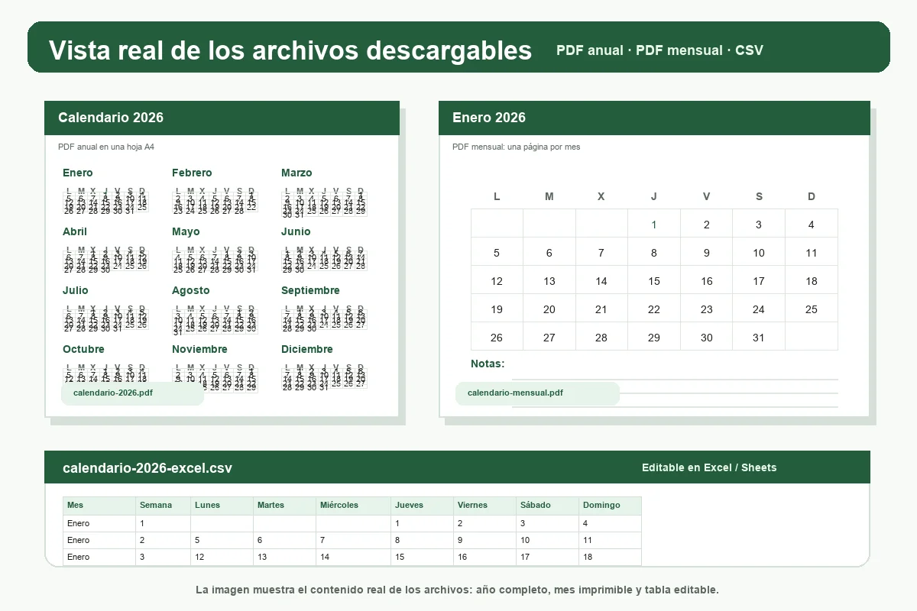Click day 28 in the large Enero 2026 grid

601,338
